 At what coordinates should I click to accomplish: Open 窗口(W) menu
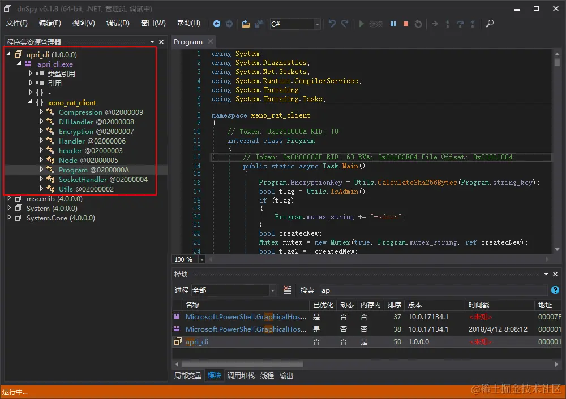tap(153, 23)
